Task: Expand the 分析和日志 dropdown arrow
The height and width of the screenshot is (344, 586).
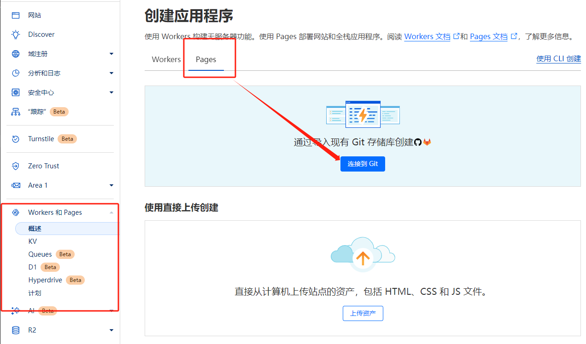Action: coord(111,73)
